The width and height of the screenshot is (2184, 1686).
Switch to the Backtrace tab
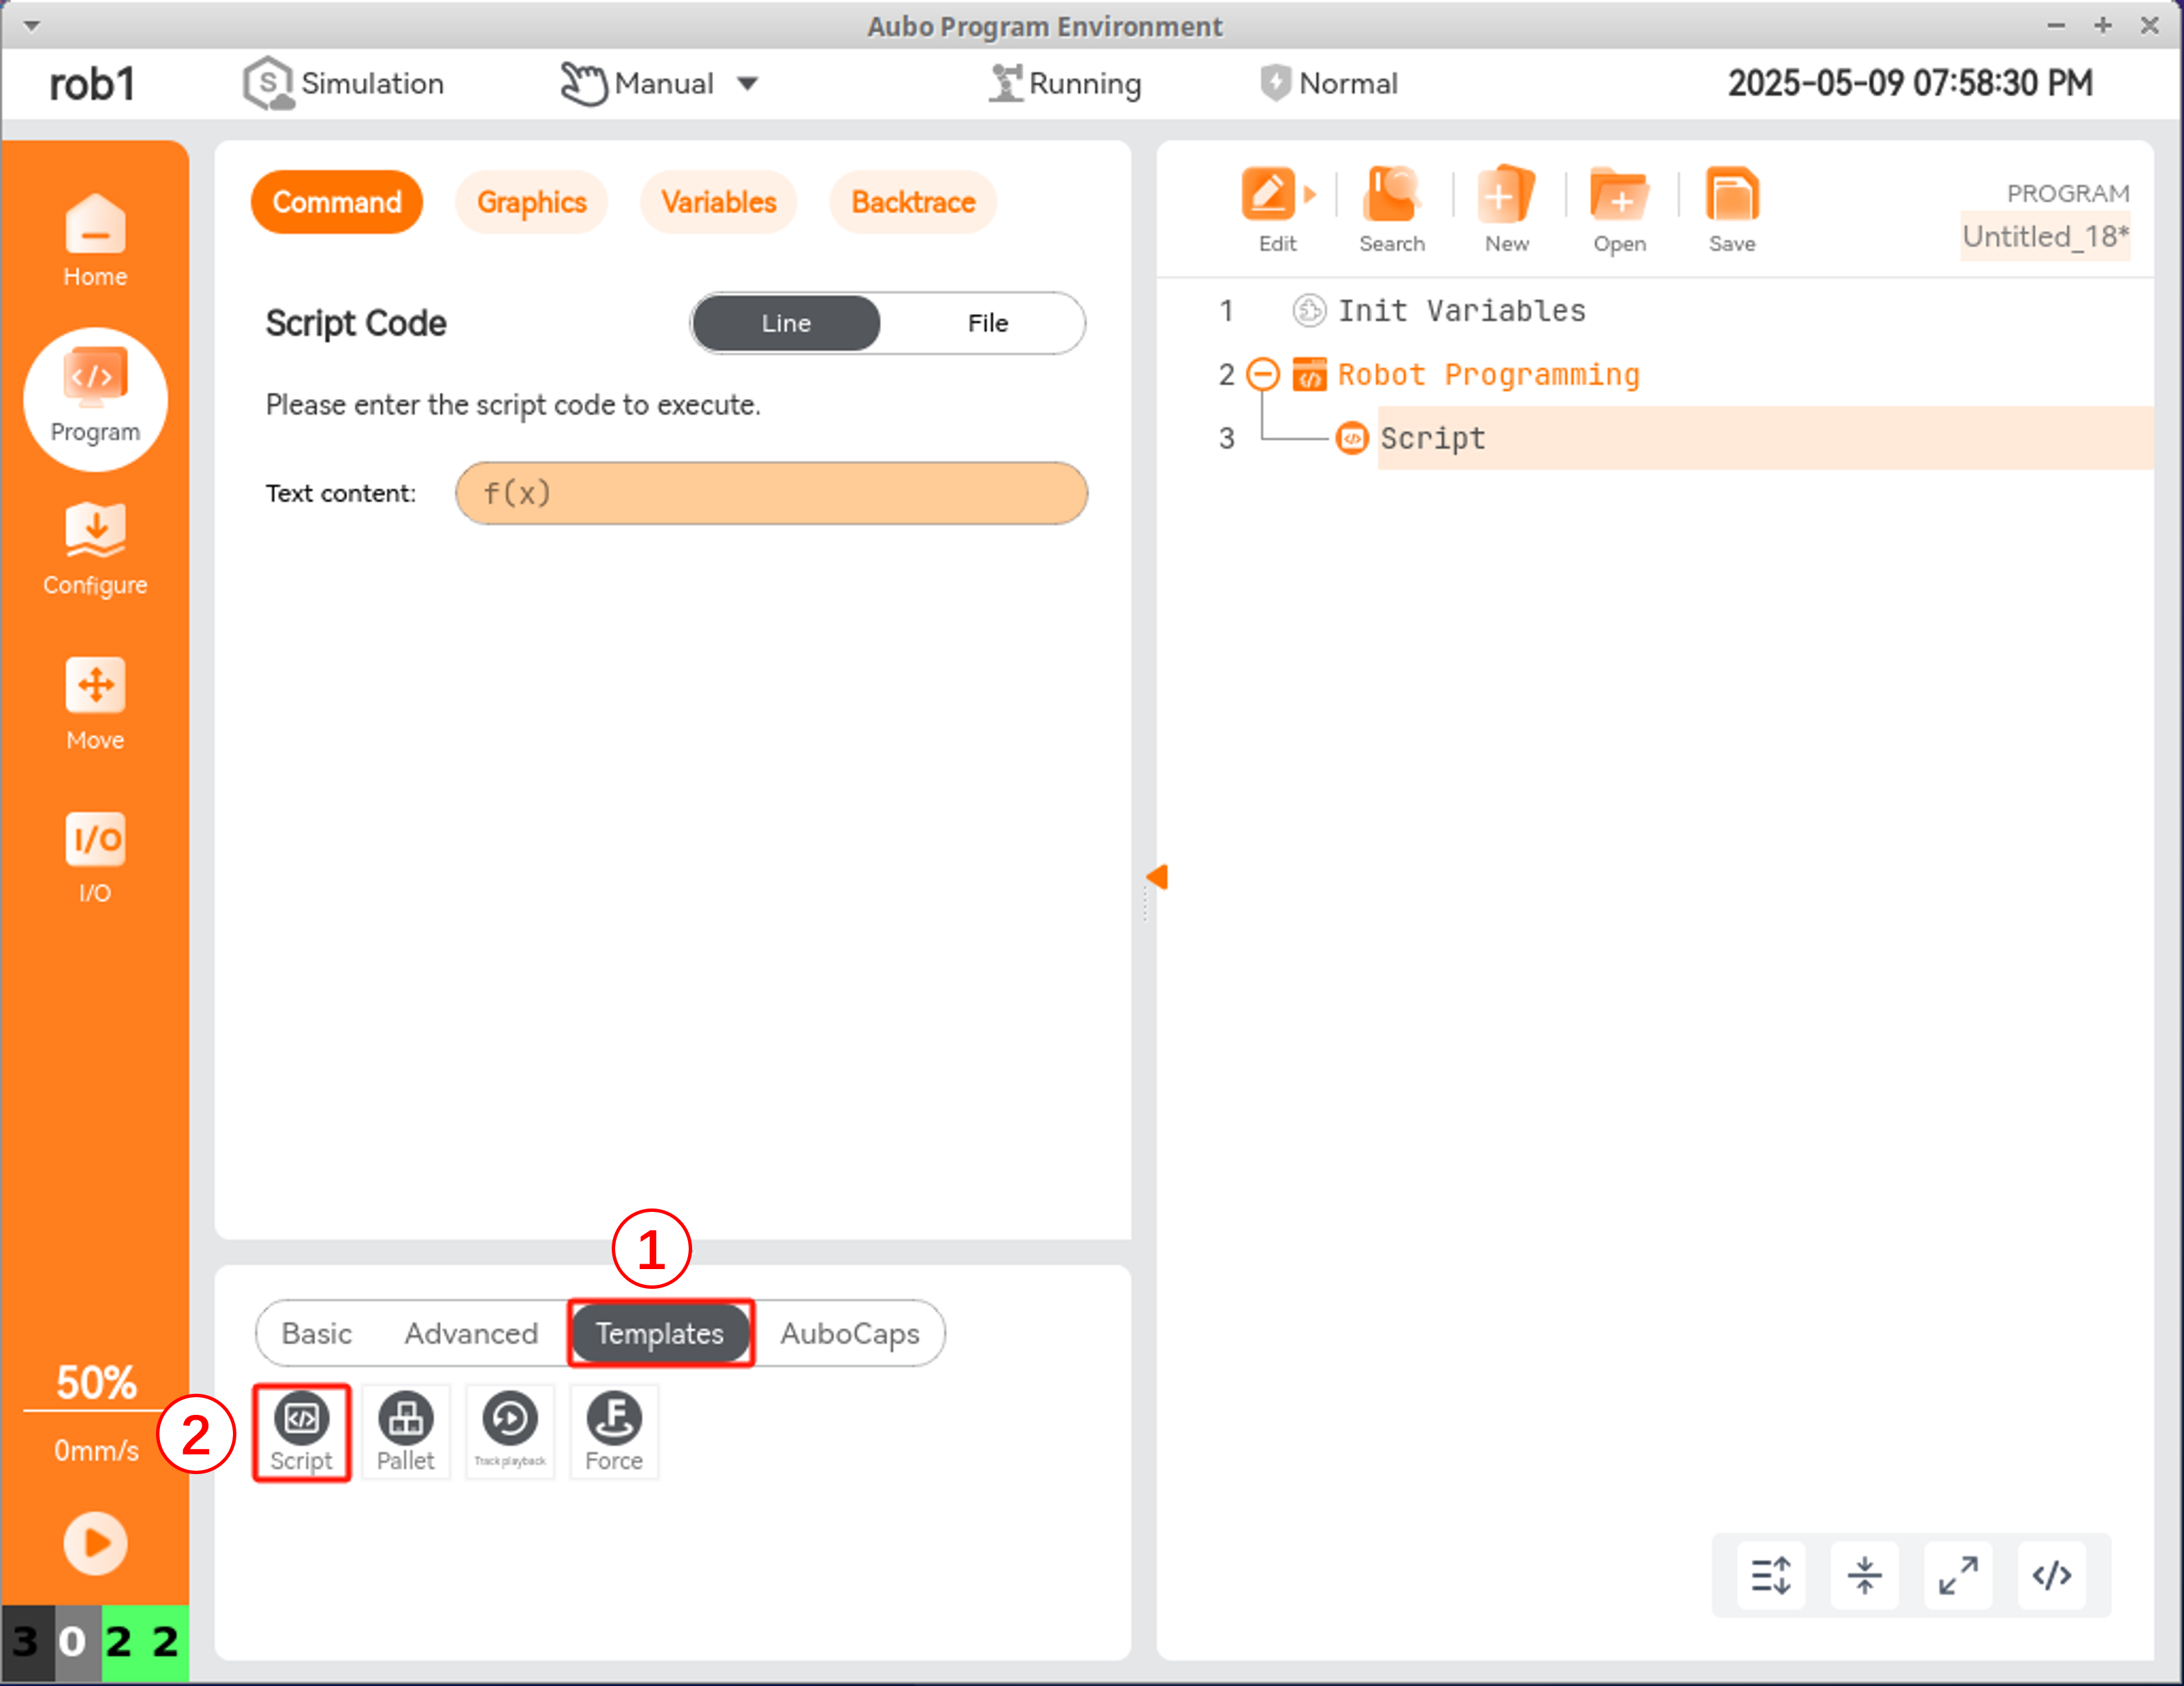click(x=913, y=202)
